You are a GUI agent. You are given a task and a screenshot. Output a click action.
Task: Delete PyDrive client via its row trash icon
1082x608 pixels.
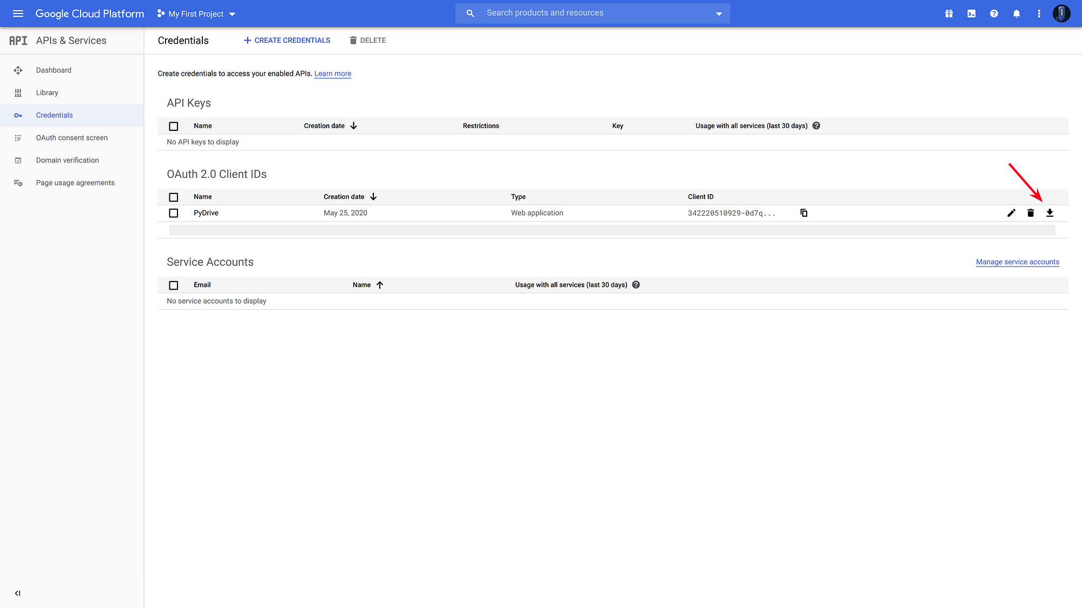click(1031, 213)
